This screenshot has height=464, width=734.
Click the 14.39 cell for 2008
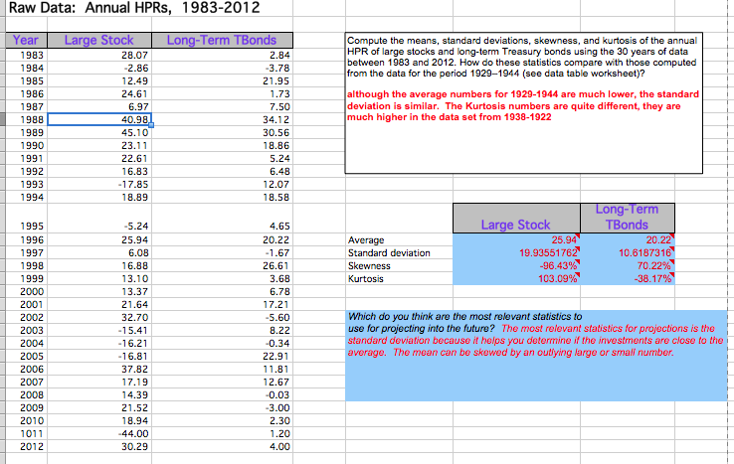(99, 395)
